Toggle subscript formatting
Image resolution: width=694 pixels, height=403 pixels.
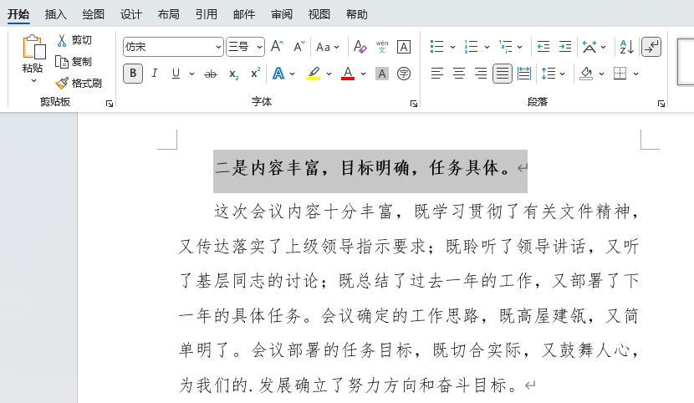pos(233,74)
